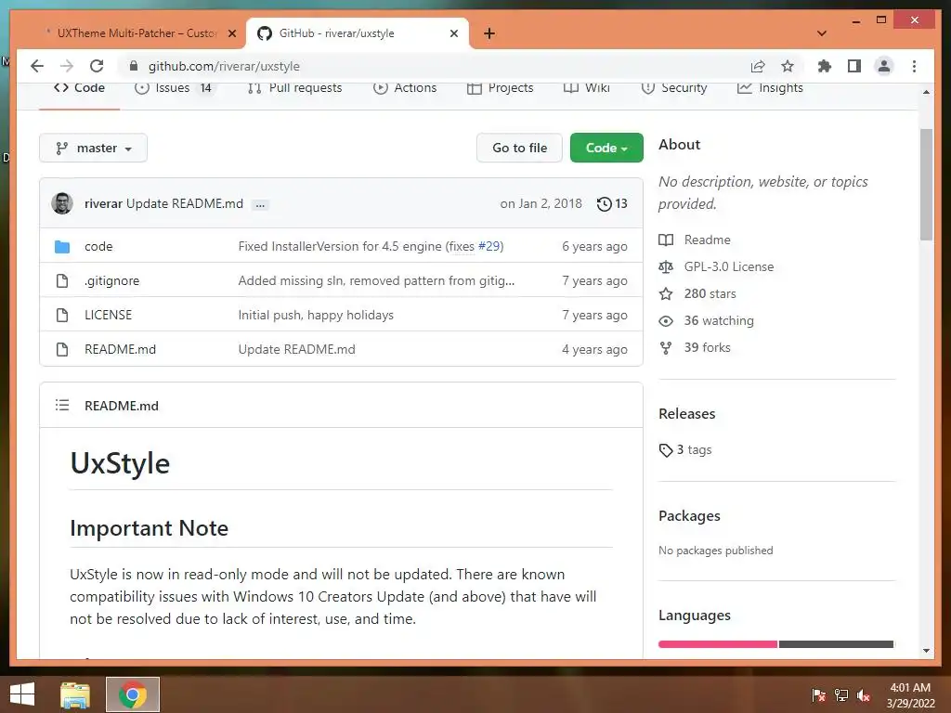Click the Chrome taskbar icon
The height and width of the screenshot is (713, 951).
click(x=133, y=694)
